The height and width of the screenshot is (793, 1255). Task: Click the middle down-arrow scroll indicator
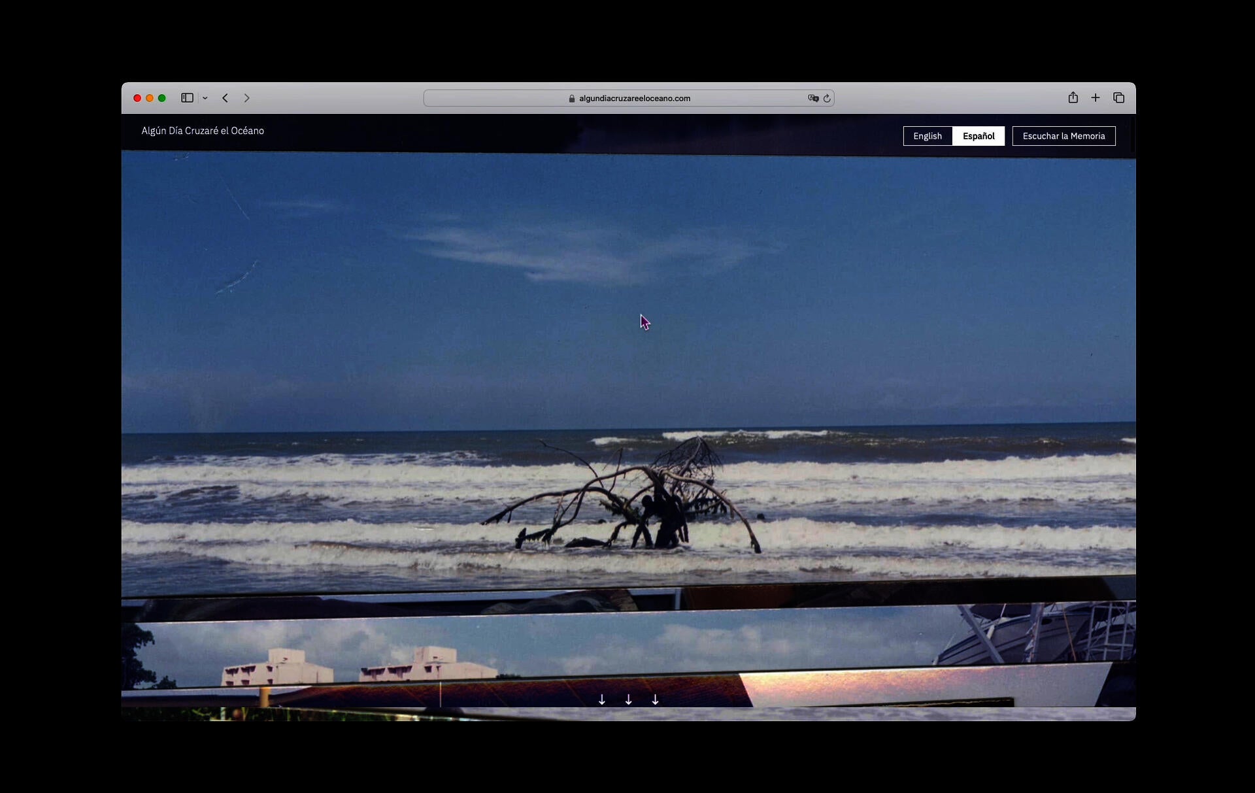click(629, 700)
